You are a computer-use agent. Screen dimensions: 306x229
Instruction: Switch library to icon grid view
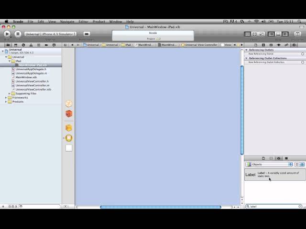click(297, 164)
